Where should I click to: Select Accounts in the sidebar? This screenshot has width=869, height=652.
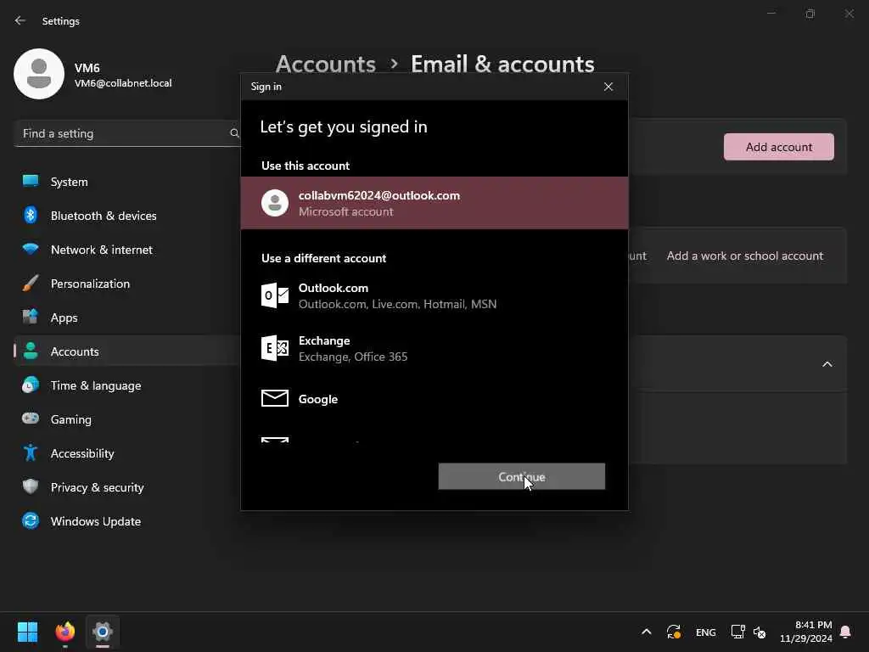tap(127, 351)
